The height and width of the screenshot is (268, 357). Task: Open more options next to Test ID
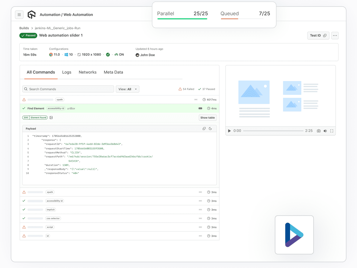(x=335, y=35)
